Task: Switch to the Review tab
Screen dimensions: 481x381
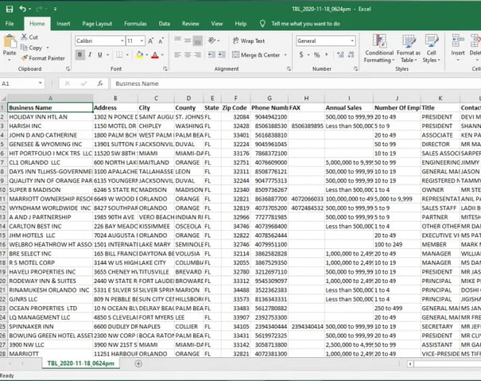Action: (x=190, y=24)
